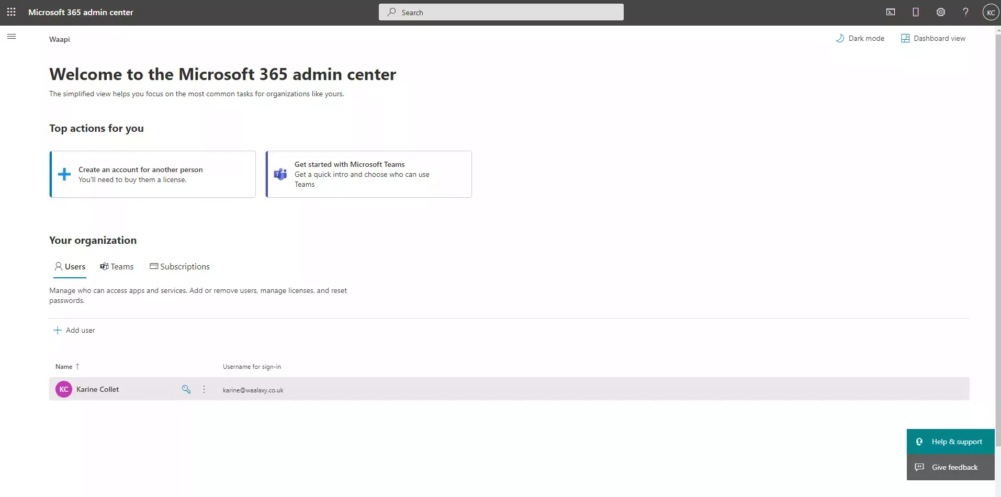Open Karine Collet user name
The width and height of the screenshot is (1001, 497).
click(97, 389)
